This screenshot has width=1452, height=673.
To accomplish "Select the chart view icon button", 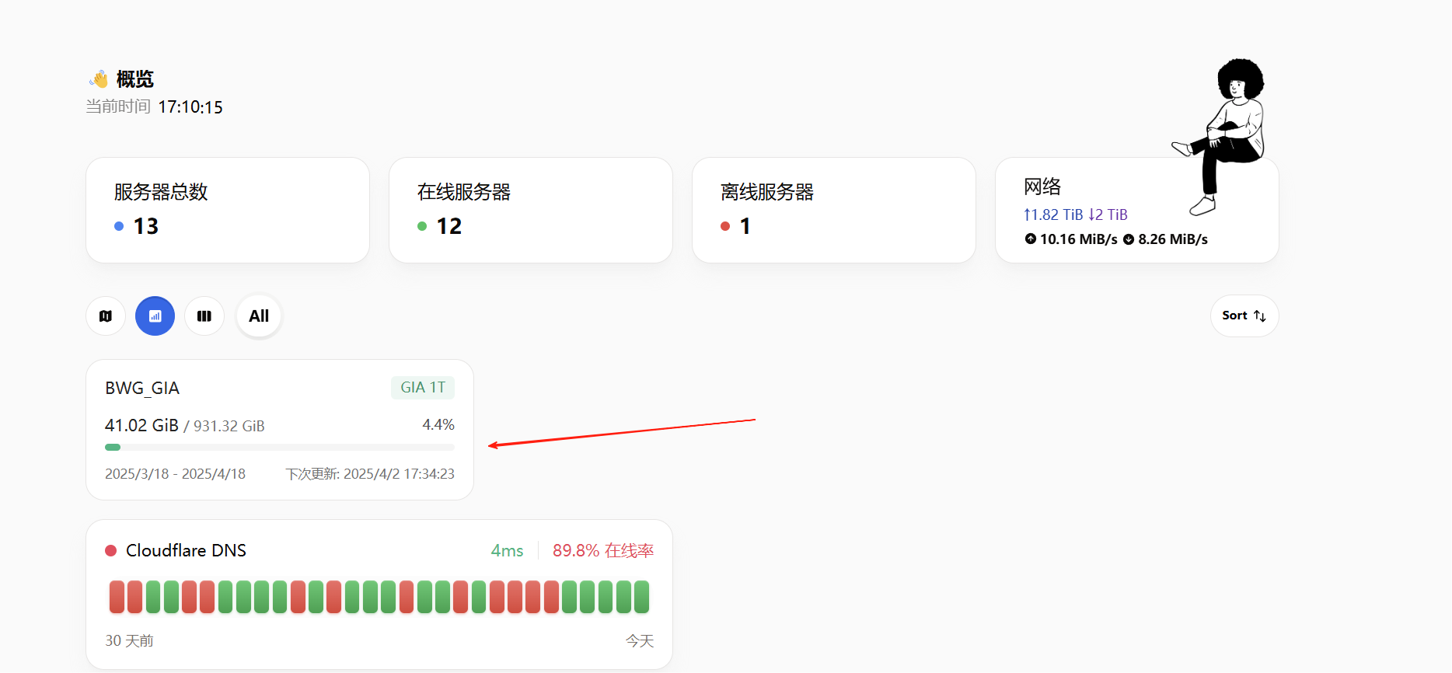I will pyautogui.click(x=155, y=316).
